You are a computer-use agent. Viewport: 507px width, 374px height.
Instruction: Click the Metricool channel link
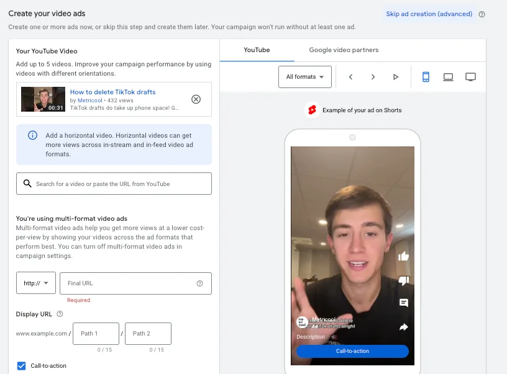point(90,100)
